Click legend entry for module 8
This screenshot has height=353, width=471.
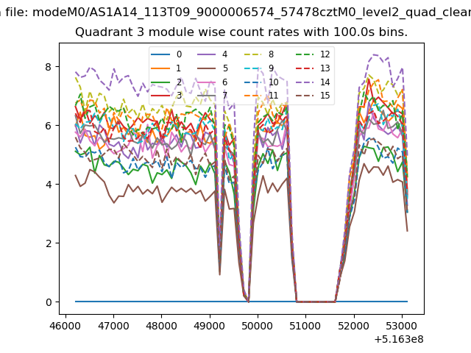258,54
